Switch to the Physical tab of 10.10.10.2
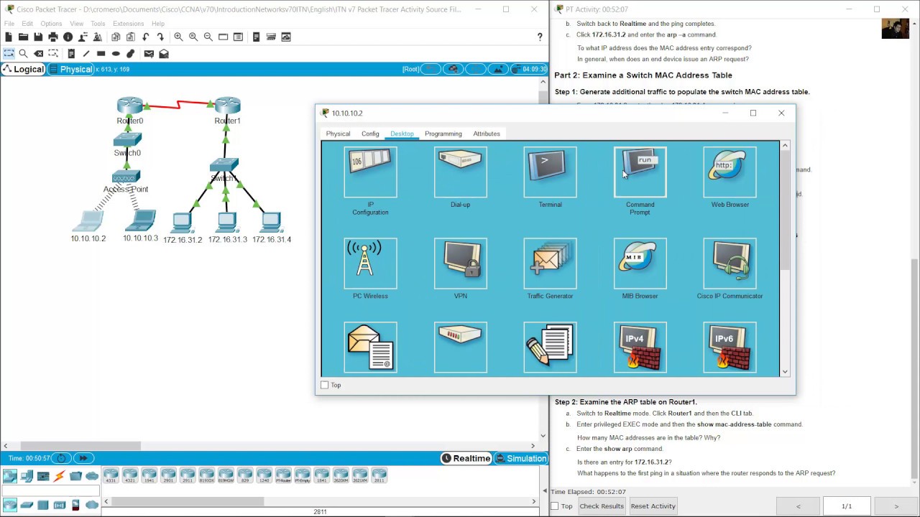This screenshot has height=517, width=920. click(338, 134)
